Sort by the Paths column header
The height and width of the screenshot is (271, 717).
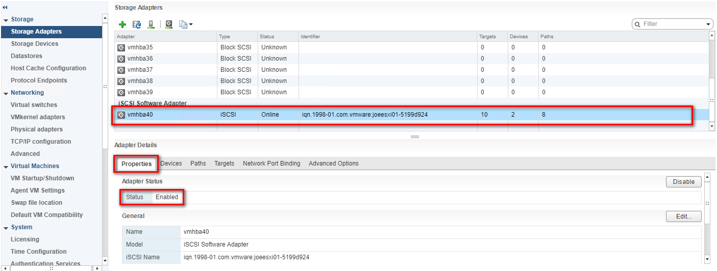(x=624, y=37)
